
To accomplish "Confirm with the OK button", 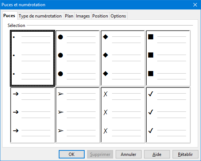I will [x=71, y=154].
